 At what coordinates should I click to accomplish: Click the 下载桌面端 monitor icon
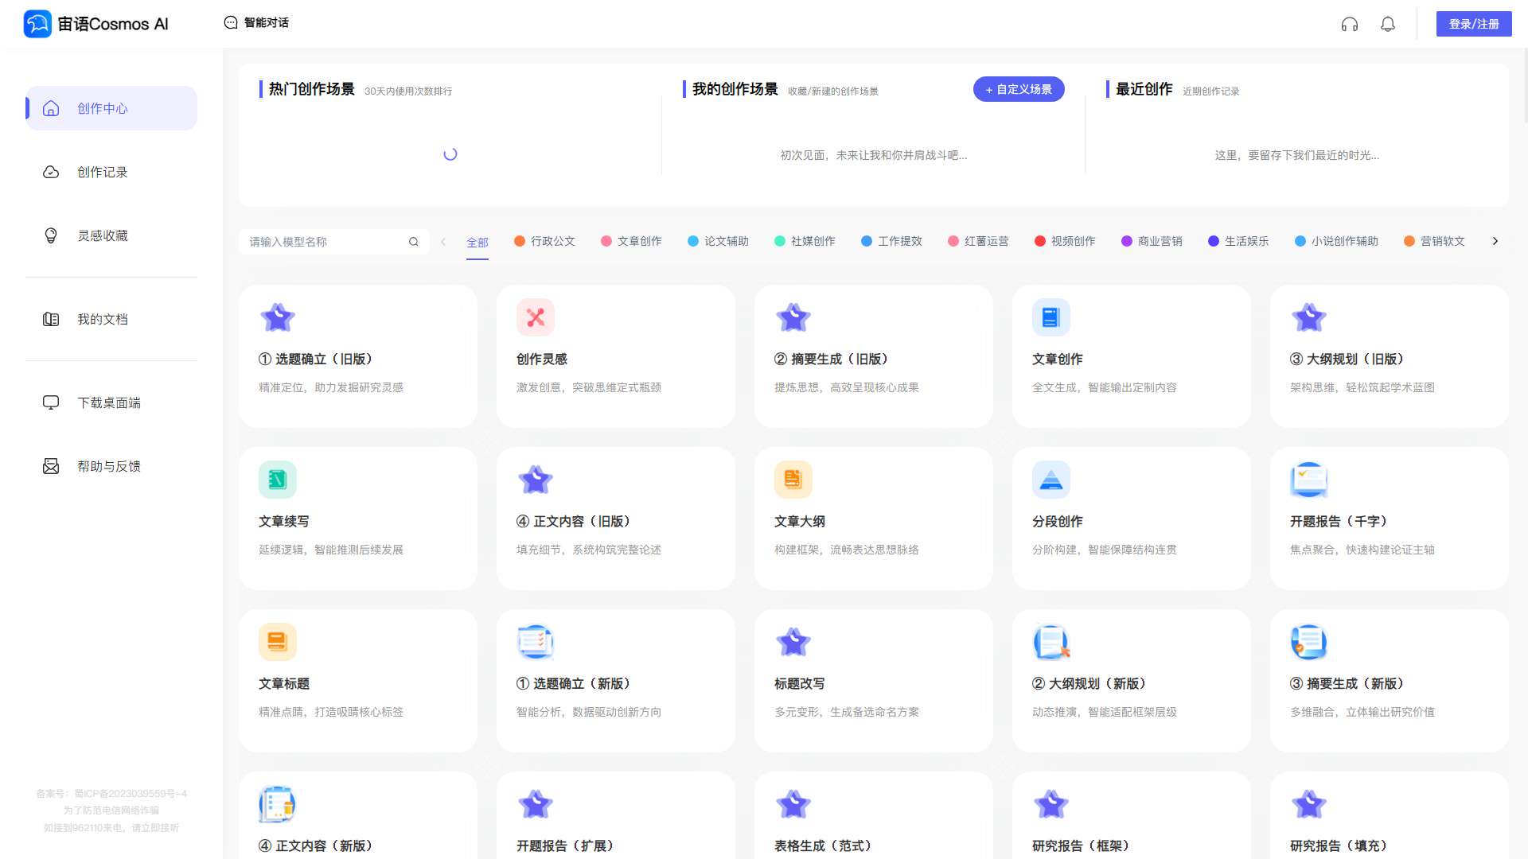coord(51,402)
